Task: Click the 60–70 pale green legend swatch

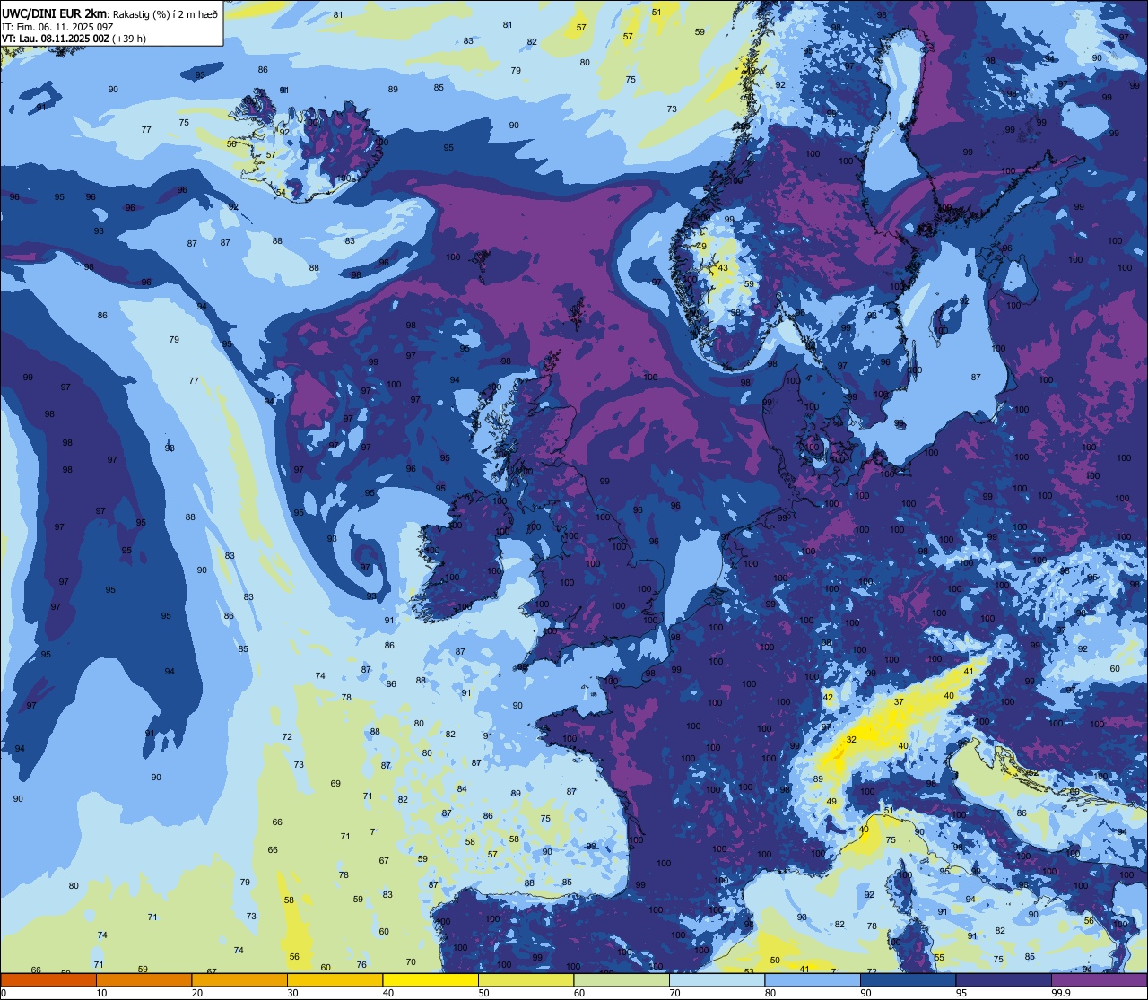Action: [x=622, y=979]
